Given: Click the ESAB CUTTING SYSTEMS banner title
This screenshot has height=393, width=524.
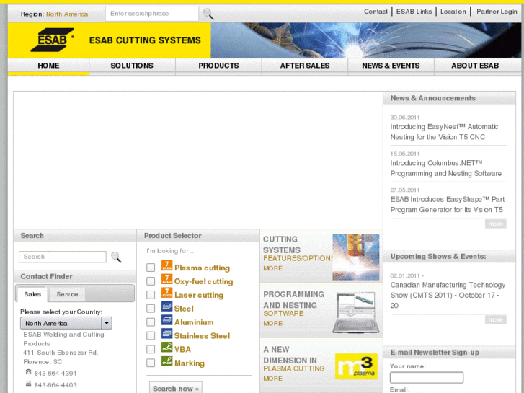Looking at the screenshot, I should click(x=145, y=40).
